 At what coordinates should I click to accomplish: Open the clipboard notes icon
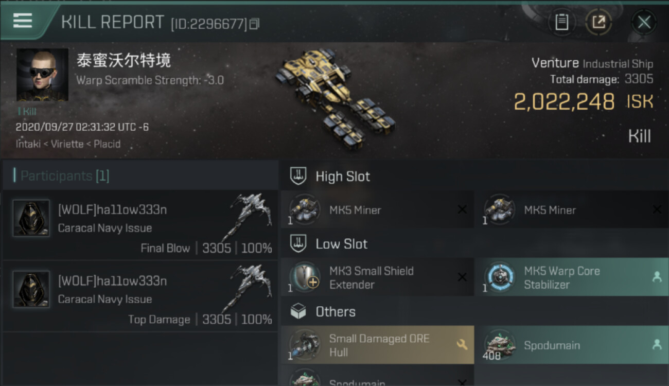[x=561, y=22]
